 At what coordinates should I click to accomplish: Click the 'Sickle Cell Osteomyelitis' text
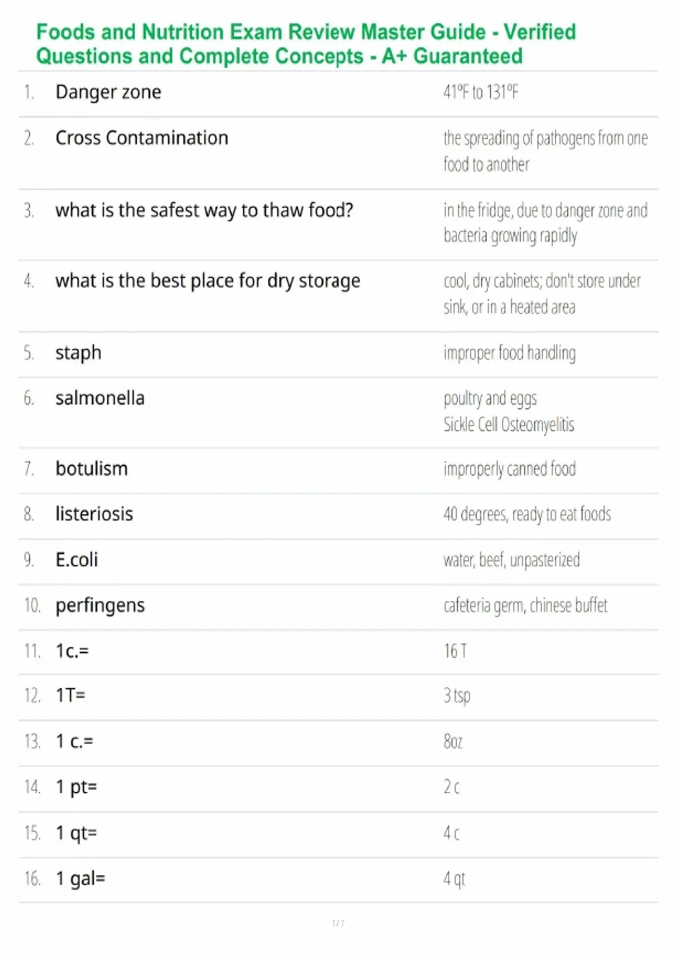point(509,425)
